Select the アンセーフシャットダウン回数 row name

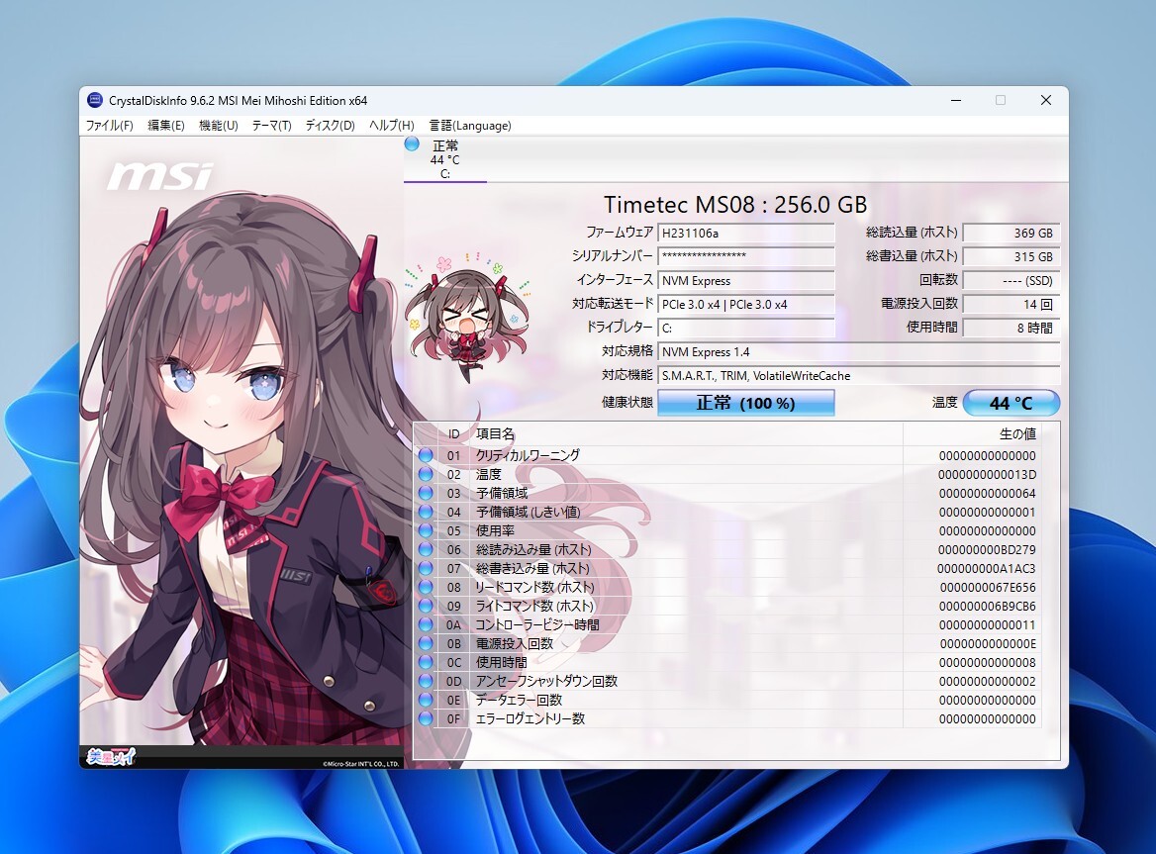(546, 682)
